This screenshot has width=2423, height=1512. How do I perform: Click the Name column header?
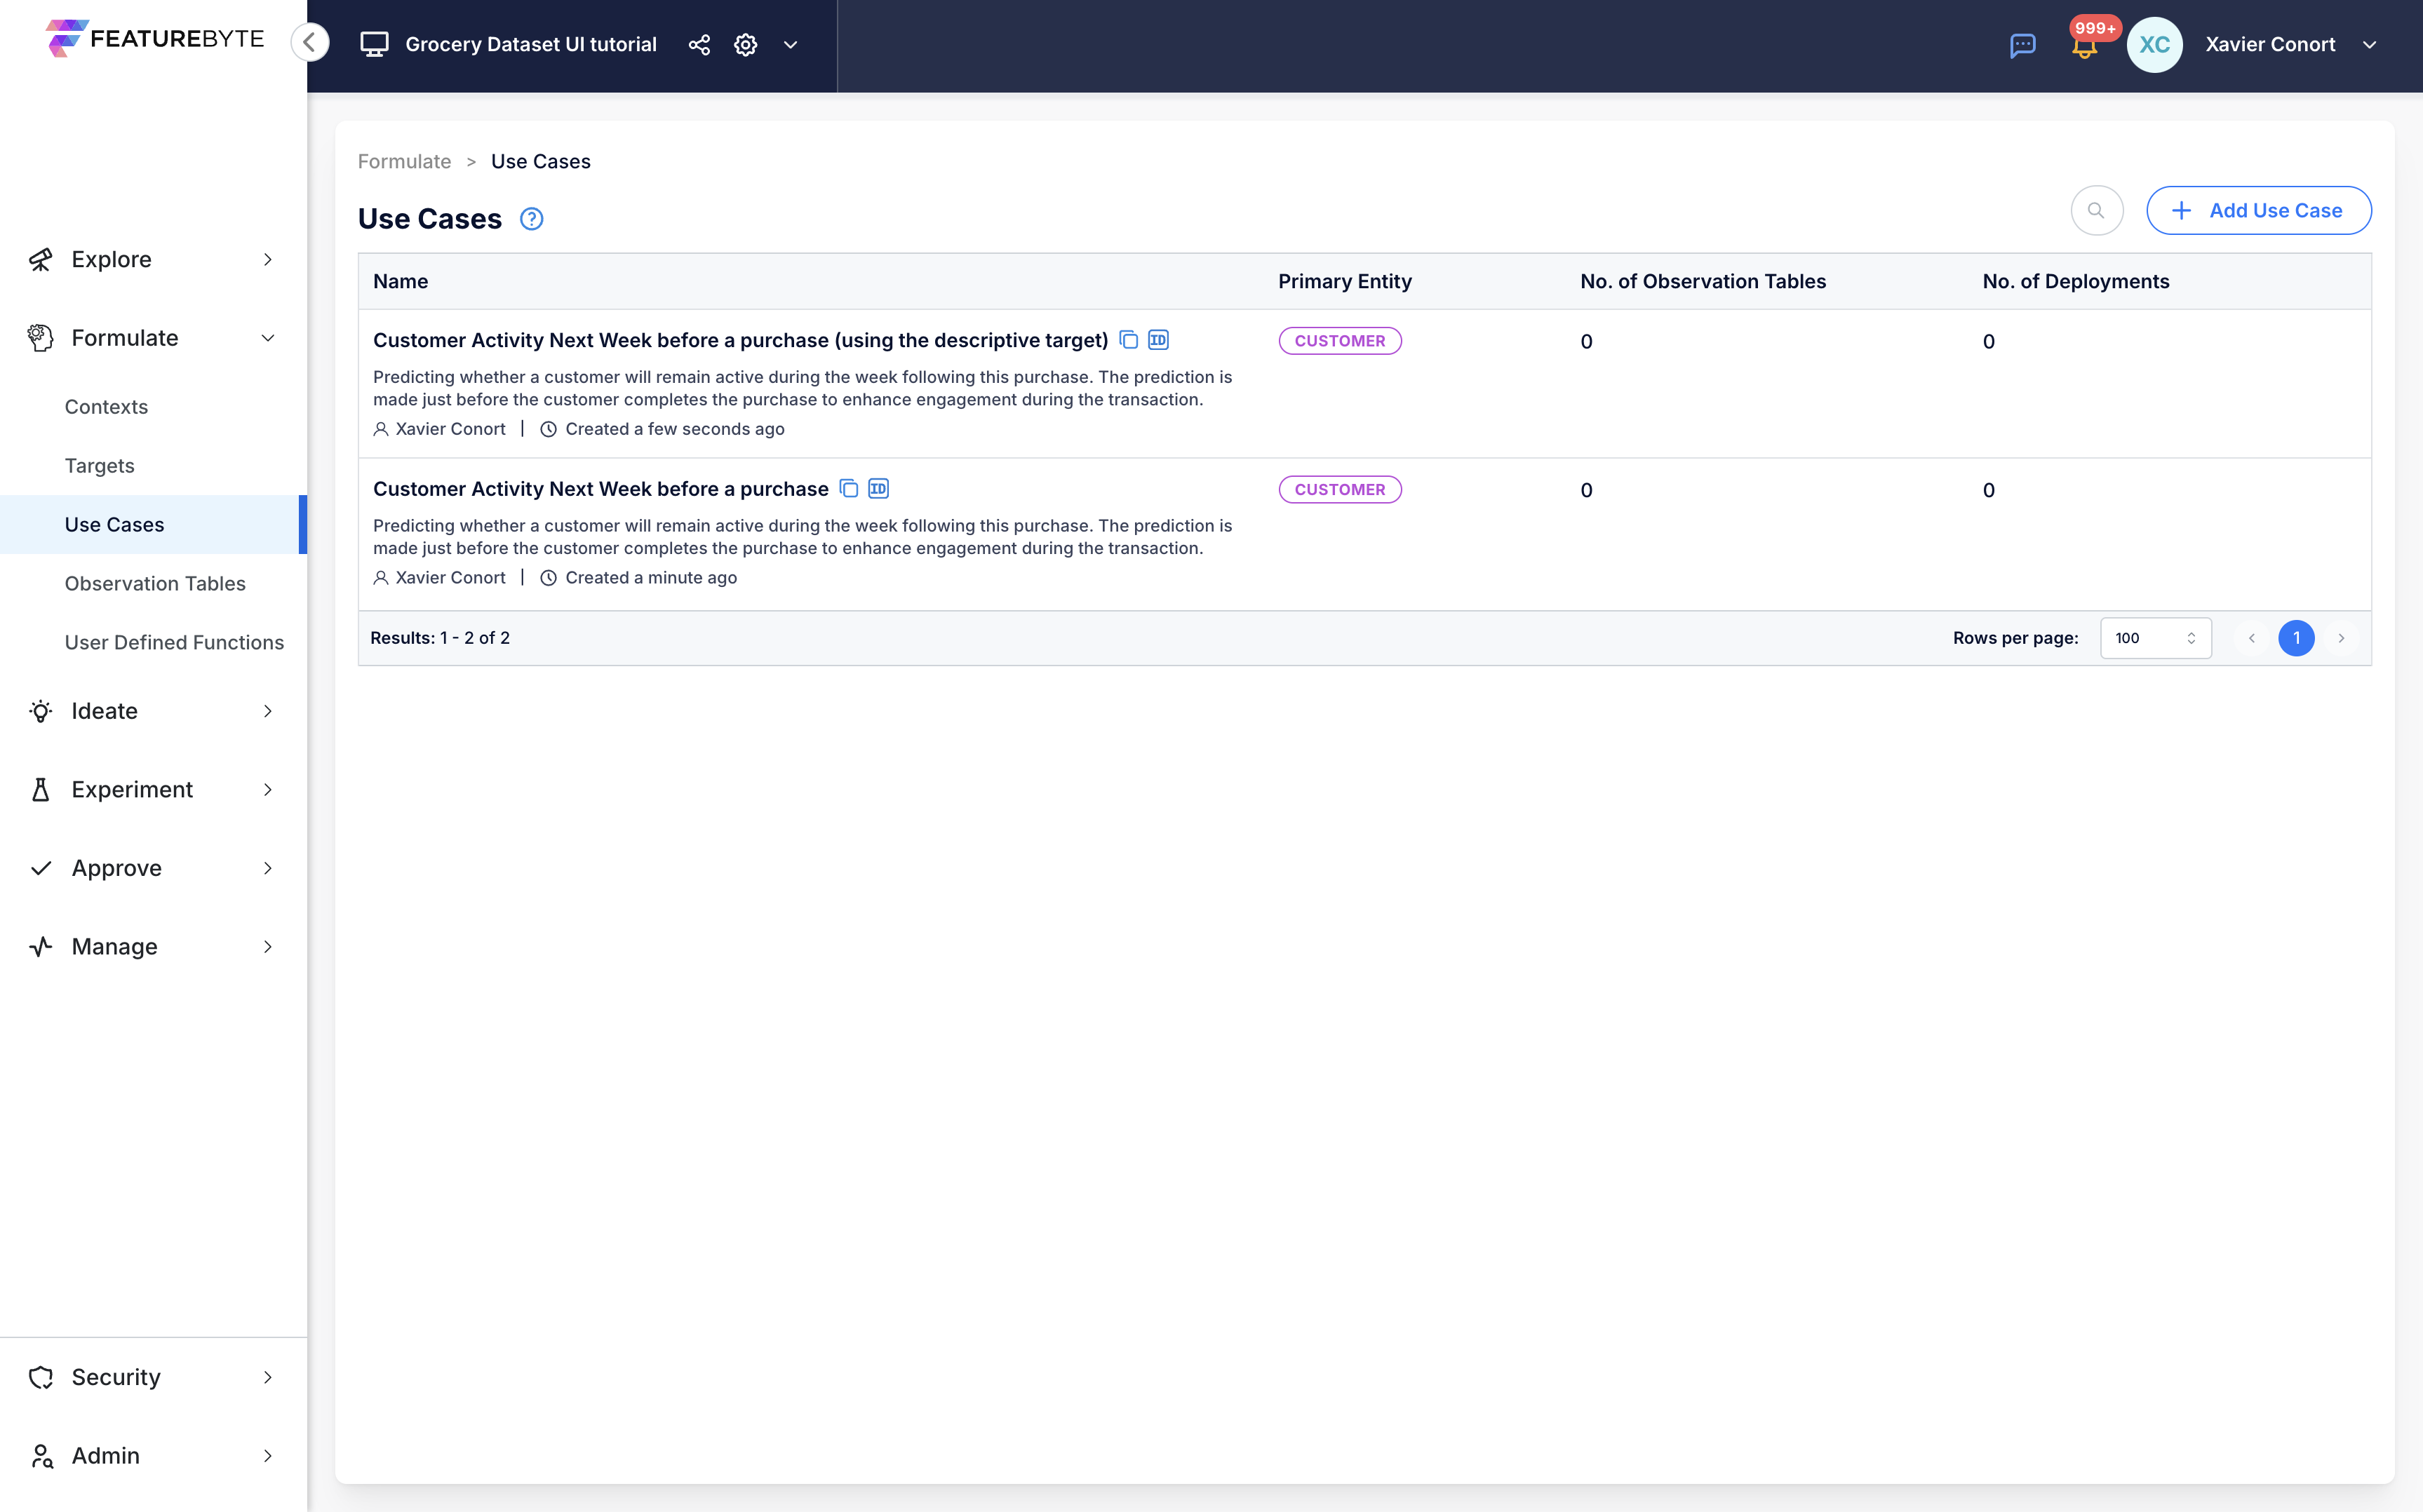(x=400, y=282)
